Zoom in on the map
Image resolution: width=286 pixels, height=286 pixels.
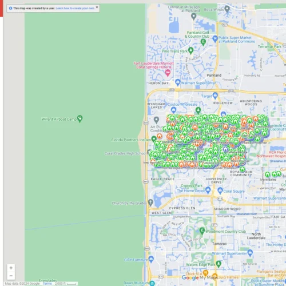(11, 268)
